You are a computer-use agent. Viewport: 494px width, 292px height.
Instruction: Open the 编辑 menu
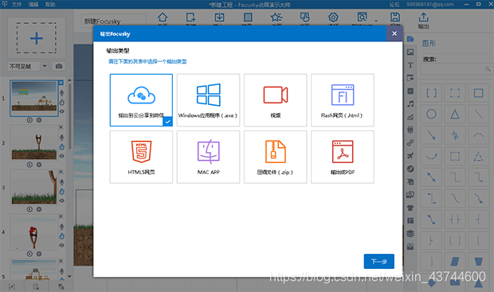(x=33, y=5)
